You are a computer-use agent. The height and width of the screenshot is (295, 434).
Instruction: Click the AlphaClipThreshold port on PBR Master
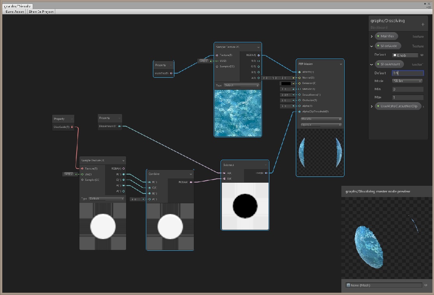pos(299,112)
